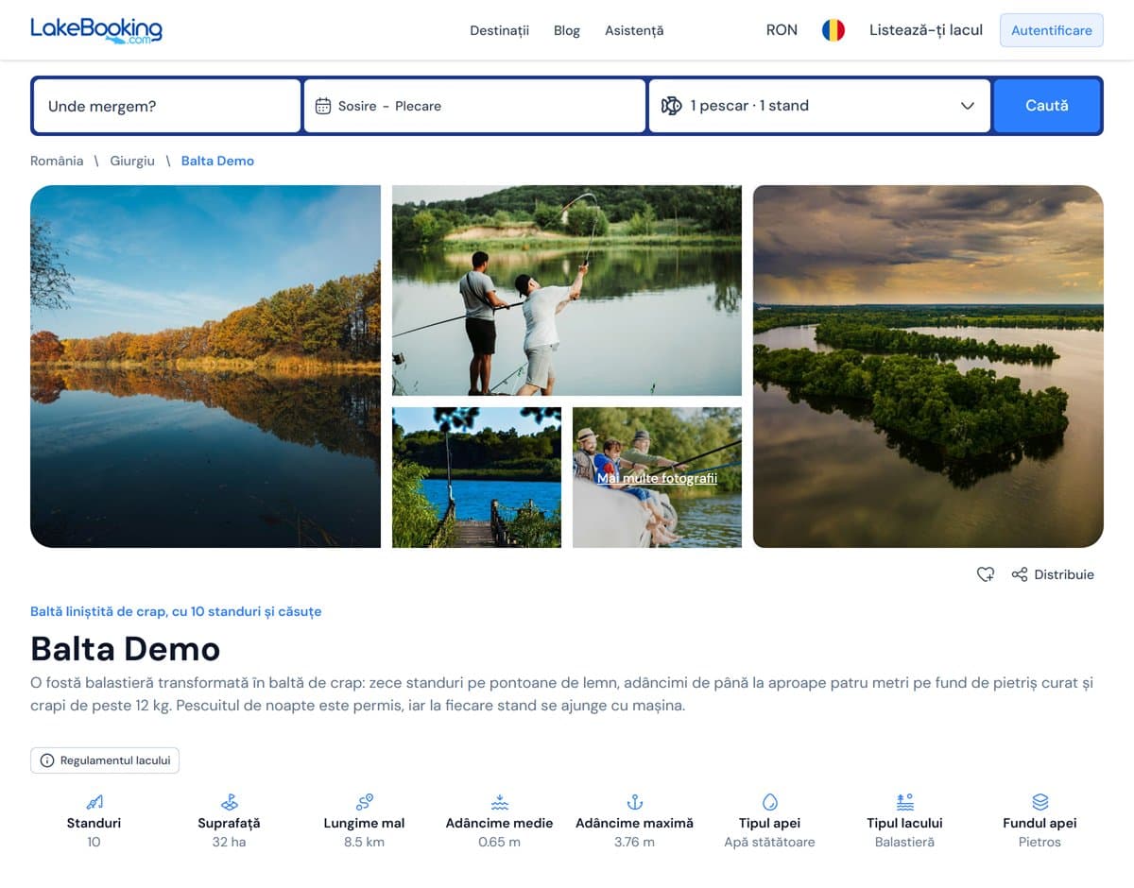Click Balta Demo in the breadcrumb
Image resolution: width=1134 pixels, height=888 pixels.
coord(217,161)
